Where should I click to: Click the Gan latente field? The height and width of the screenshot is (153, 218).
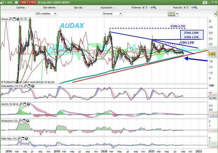pos(50,8)
